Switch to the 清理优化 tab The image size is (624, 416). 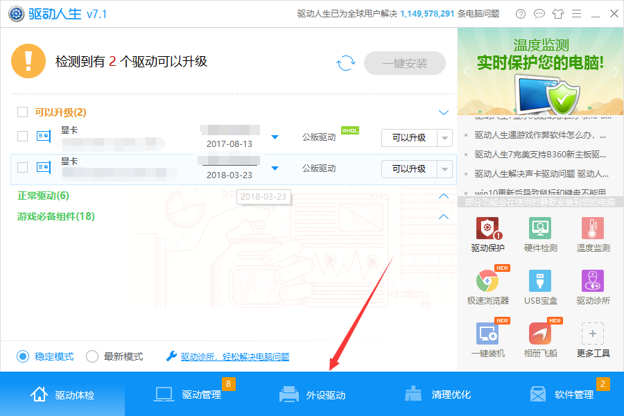[437, 395]
